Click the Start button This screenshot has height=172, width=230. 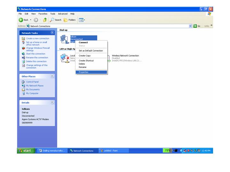(x=26, y=151)
